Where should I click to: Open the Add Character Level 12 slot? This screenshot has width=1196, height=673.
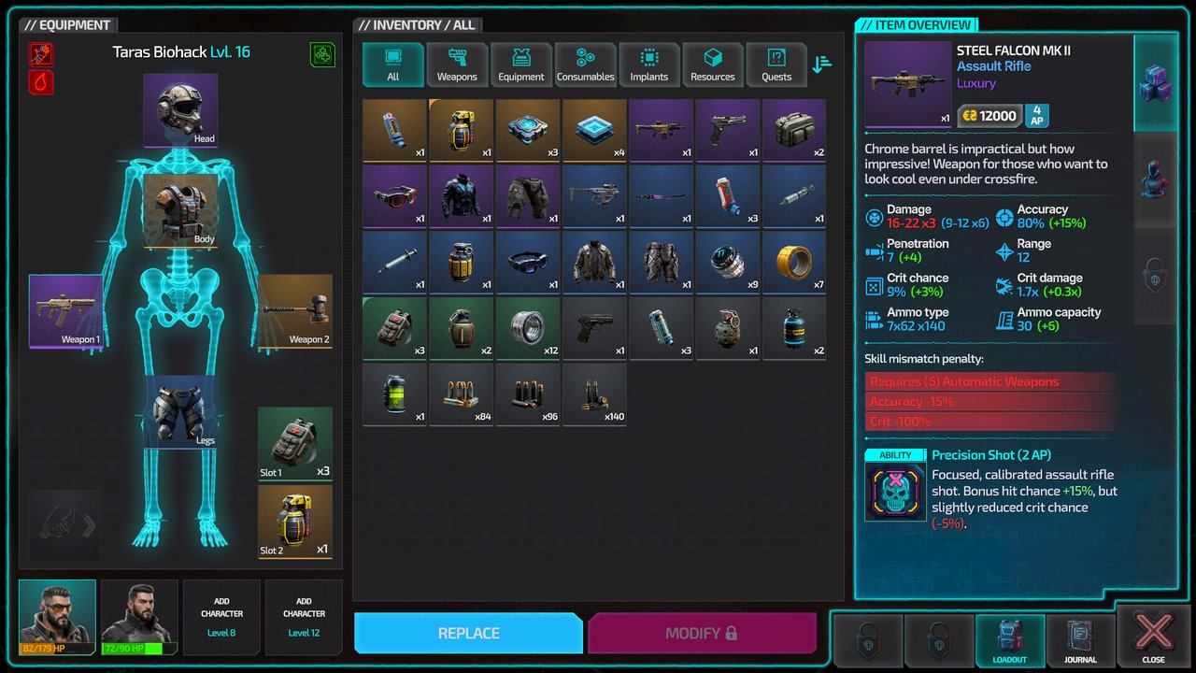click(304, 617)
